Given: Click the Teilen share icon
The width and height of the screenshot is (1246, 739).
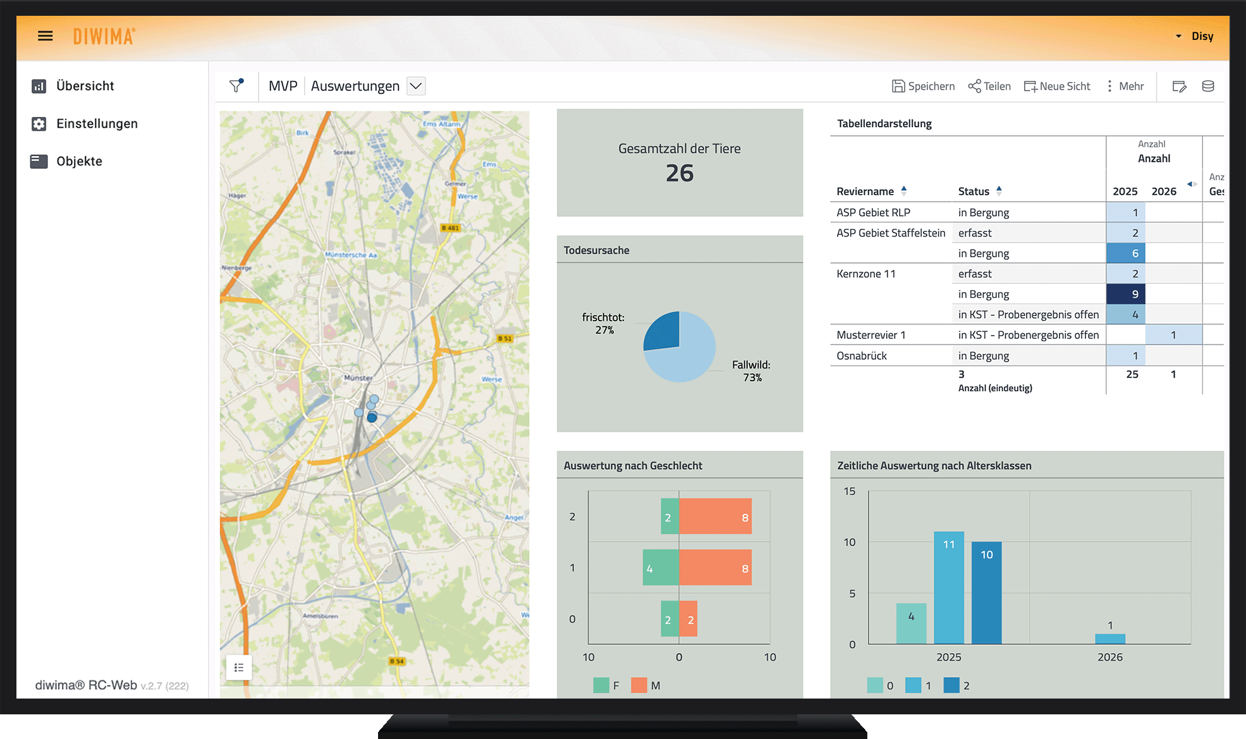Looking at the screenshot, I should pos(974,86).
